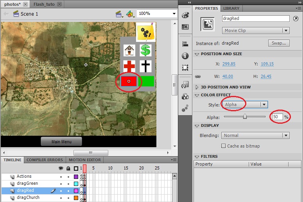Close the Flash_tuto tab
The width and height of the screenshot is (303, 202).
[x=59, y=4]
